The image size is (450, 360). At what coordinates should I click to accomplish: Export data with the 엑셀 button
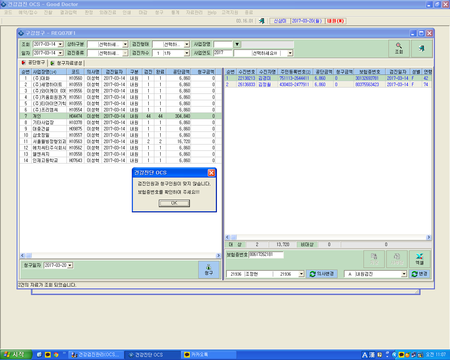tap(419, 259)
